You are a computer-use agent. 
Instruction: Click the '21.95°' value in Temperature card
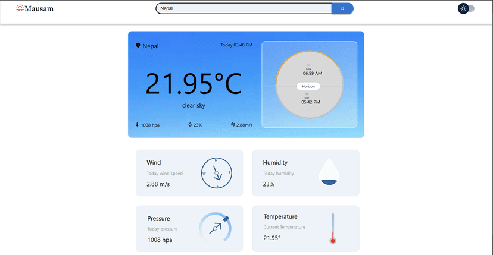point(272,238)
